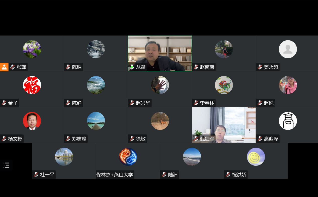
Task: Click the default gray avatar of 姜永超
Action: (x=288, y=49)
